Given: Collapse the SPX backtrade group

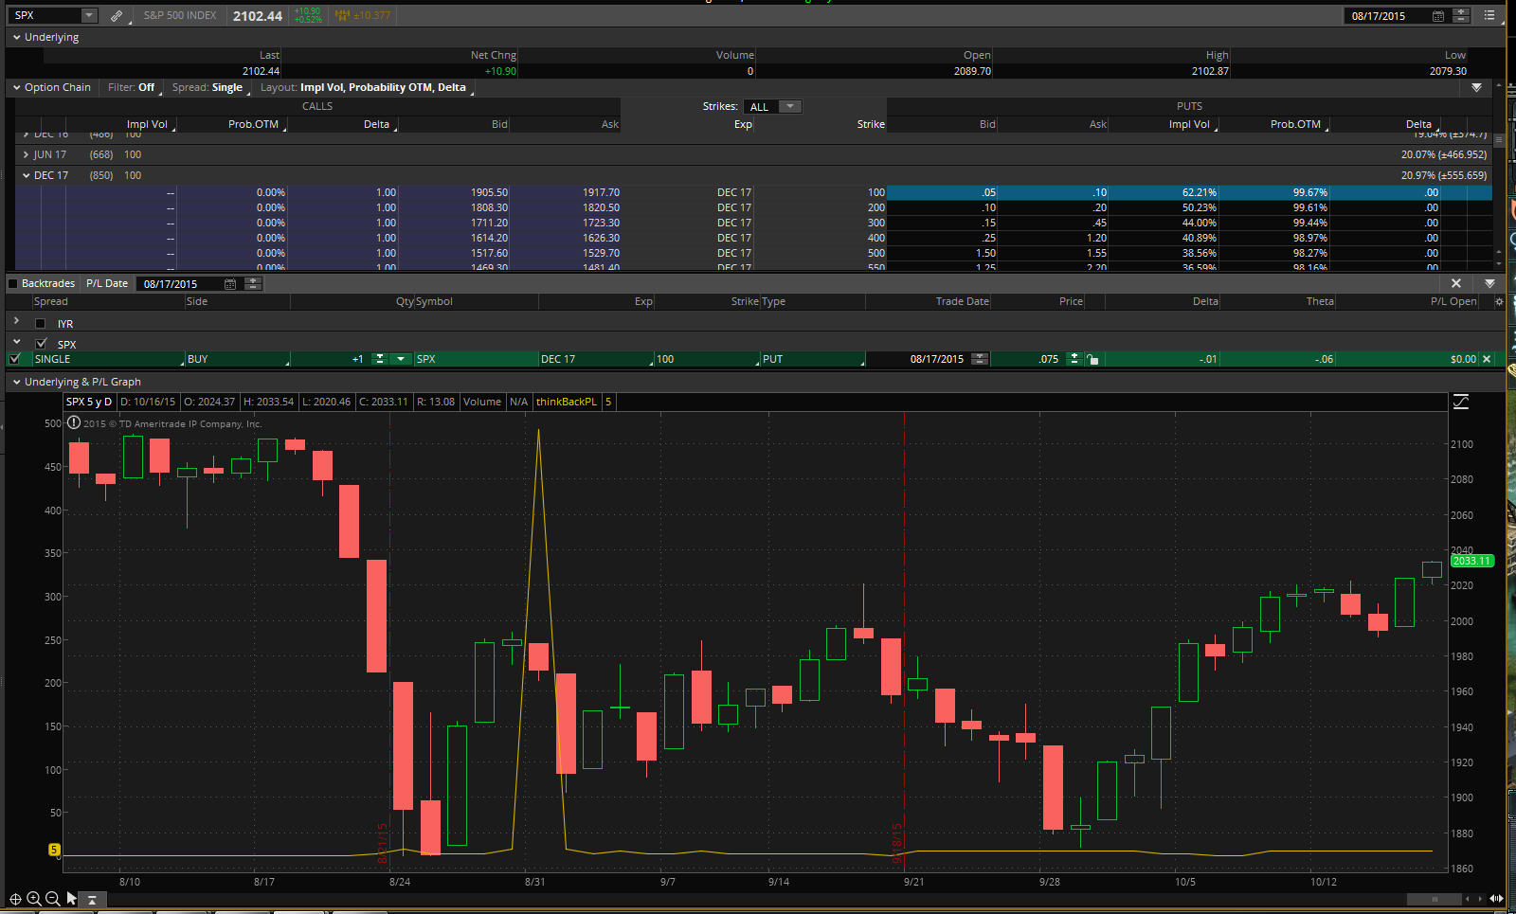Looking at the screenshot, I should point(17,342).
